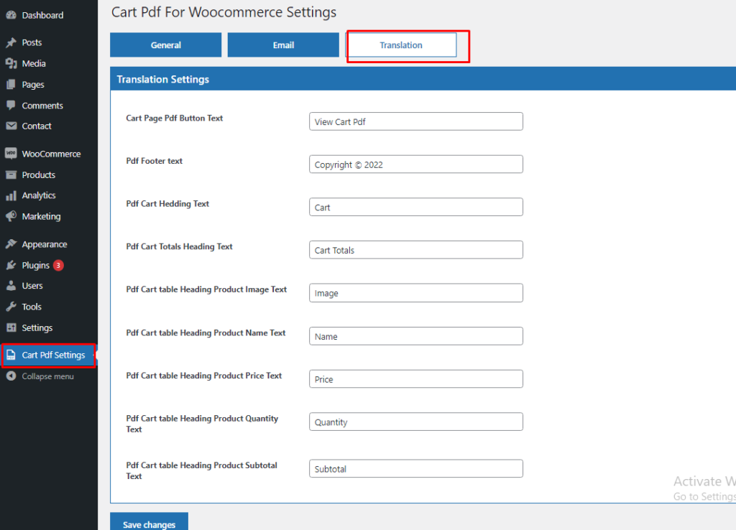Click the Product Price Text input

[416, 379]
